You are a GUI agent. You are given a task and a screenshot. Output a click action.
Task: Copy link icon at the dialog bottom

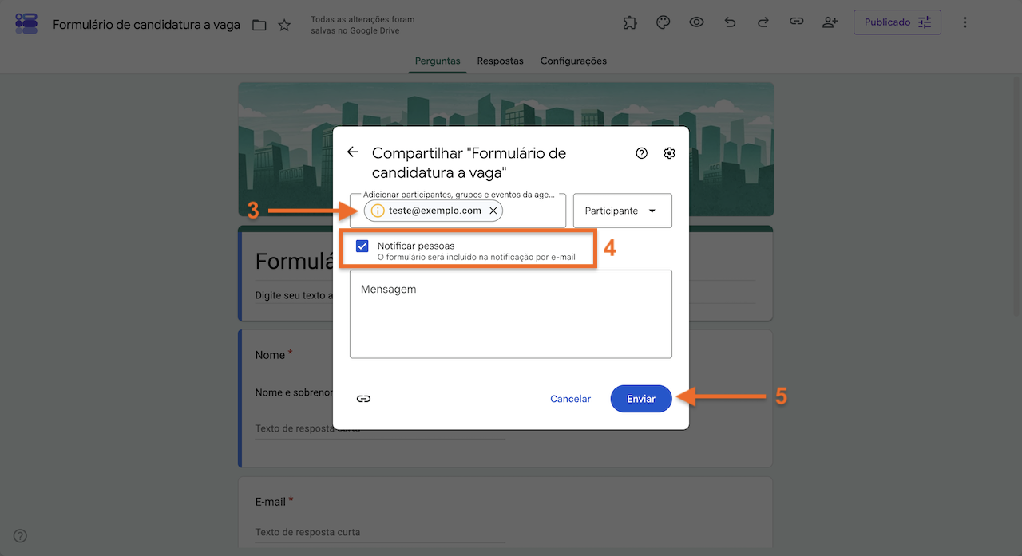pyautogui.click(x=363, y=399)
